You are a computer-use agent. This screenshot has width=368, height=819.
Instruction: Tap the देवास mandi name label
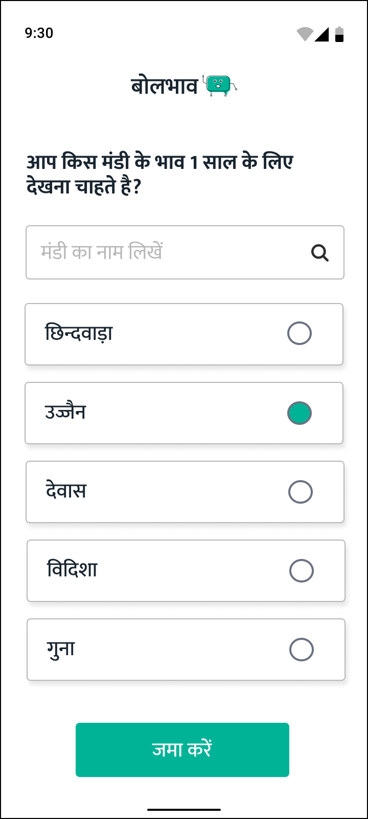coord(66,491)
